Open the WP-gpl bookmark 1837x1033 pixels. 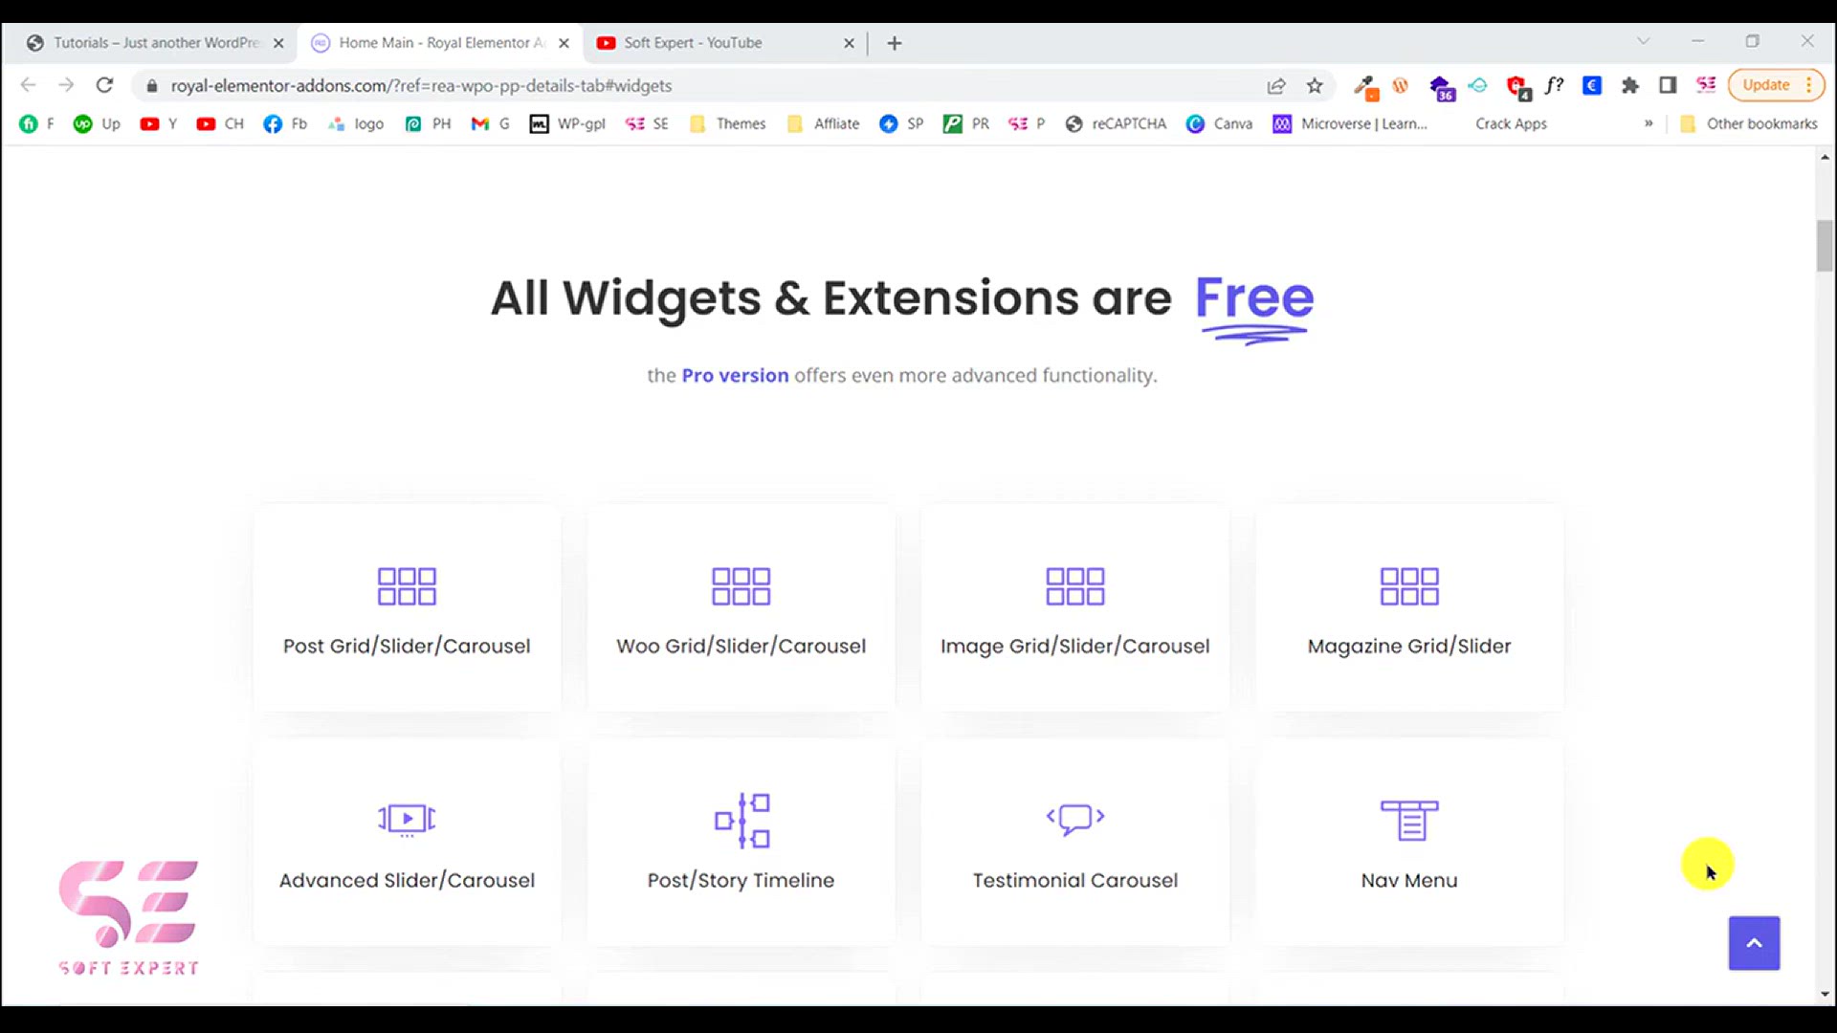coord(567,123)
